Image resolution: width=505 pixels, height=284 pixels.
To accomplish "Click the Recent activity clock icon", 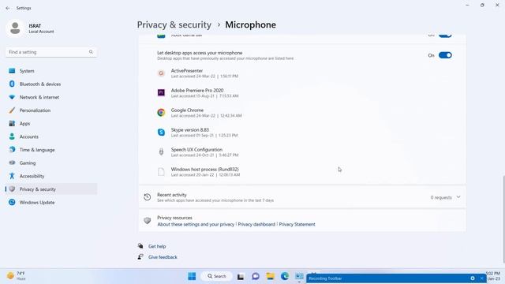I will pos(148,197).
